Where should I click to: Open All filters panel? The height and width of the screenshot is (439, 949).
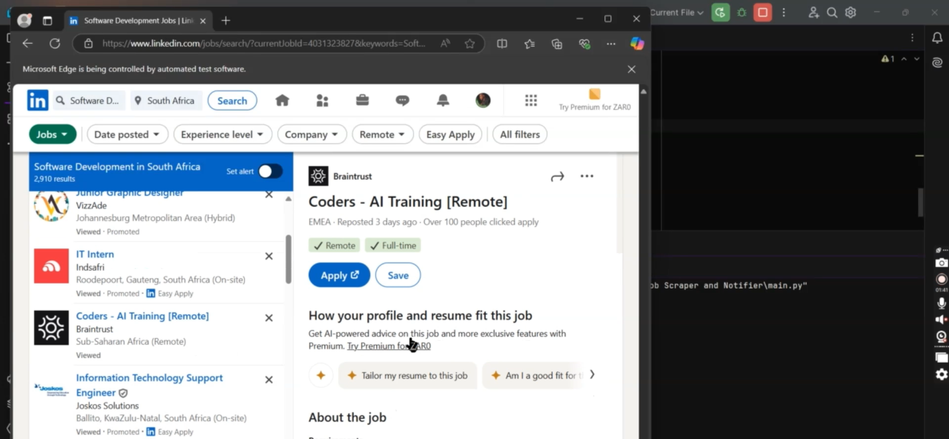click(520, 134)
